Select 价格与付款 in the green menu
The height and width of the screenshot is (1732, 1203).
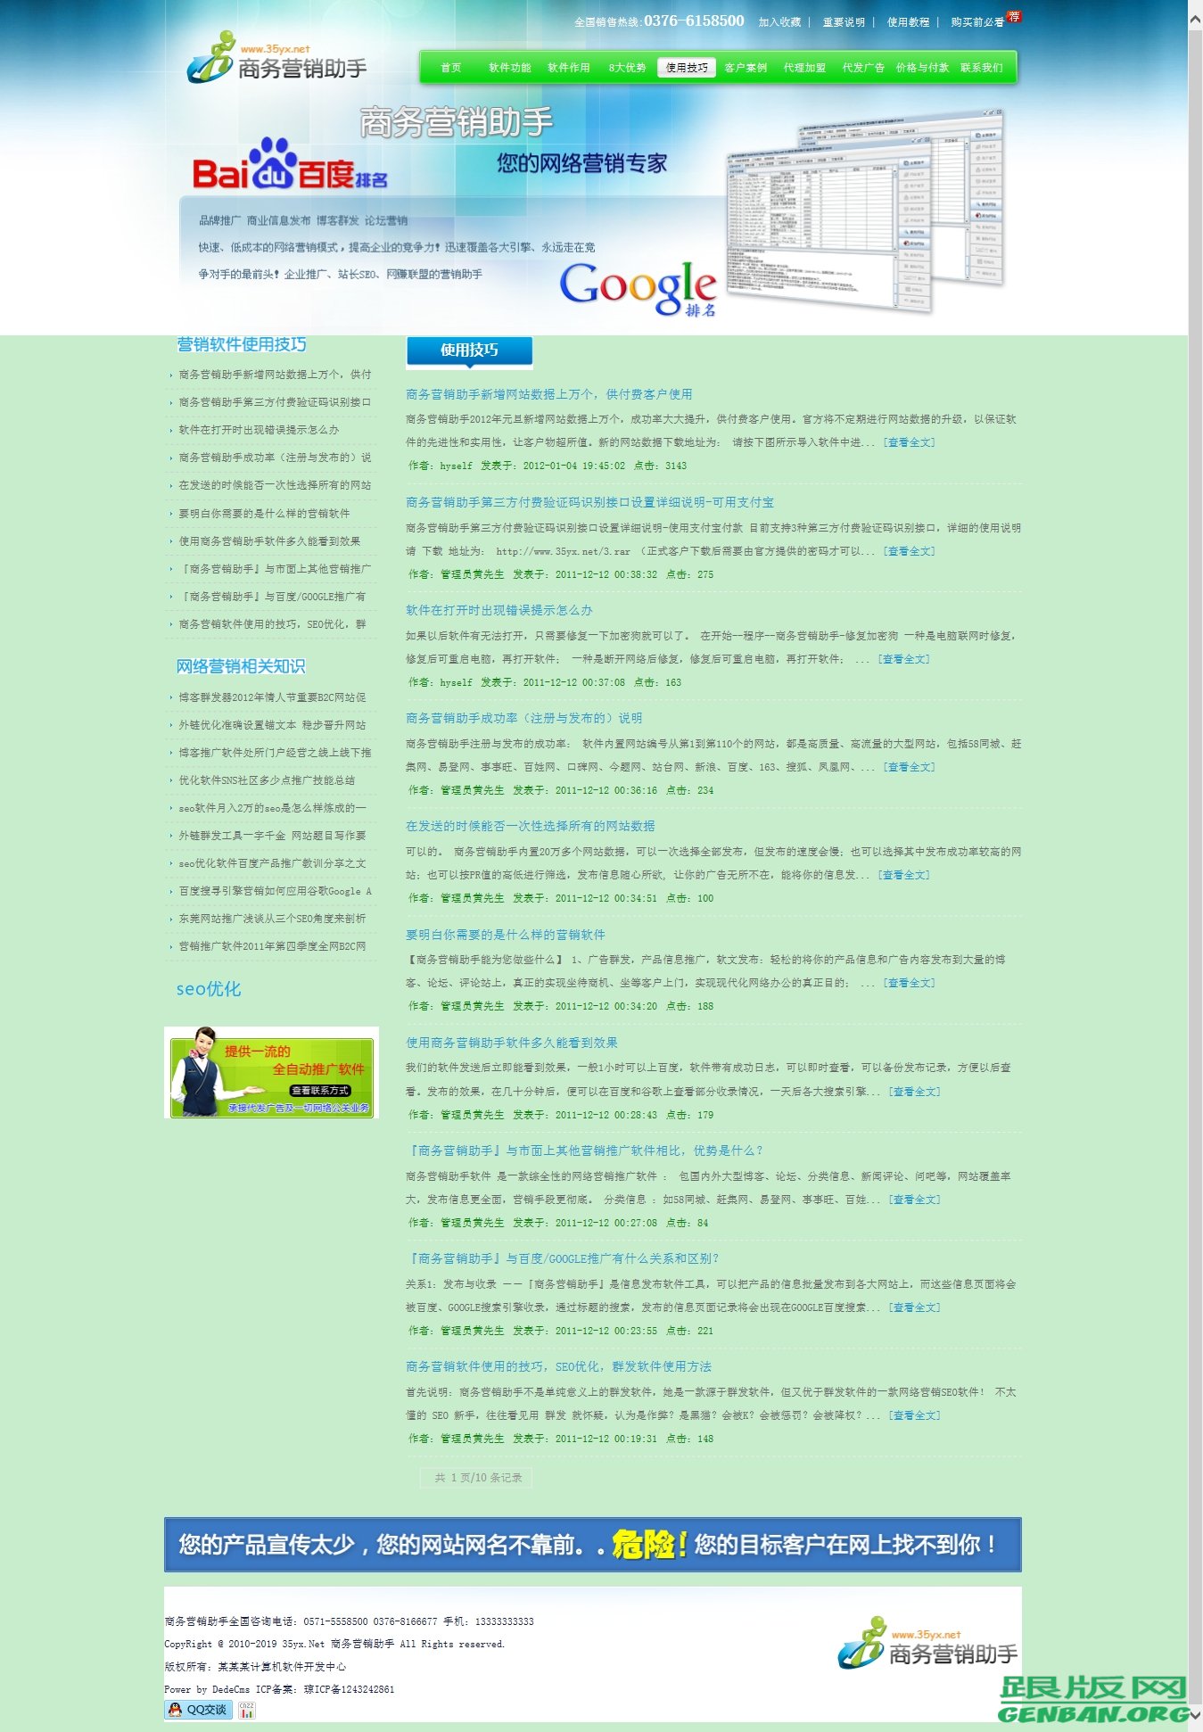(x=922, y=68)
